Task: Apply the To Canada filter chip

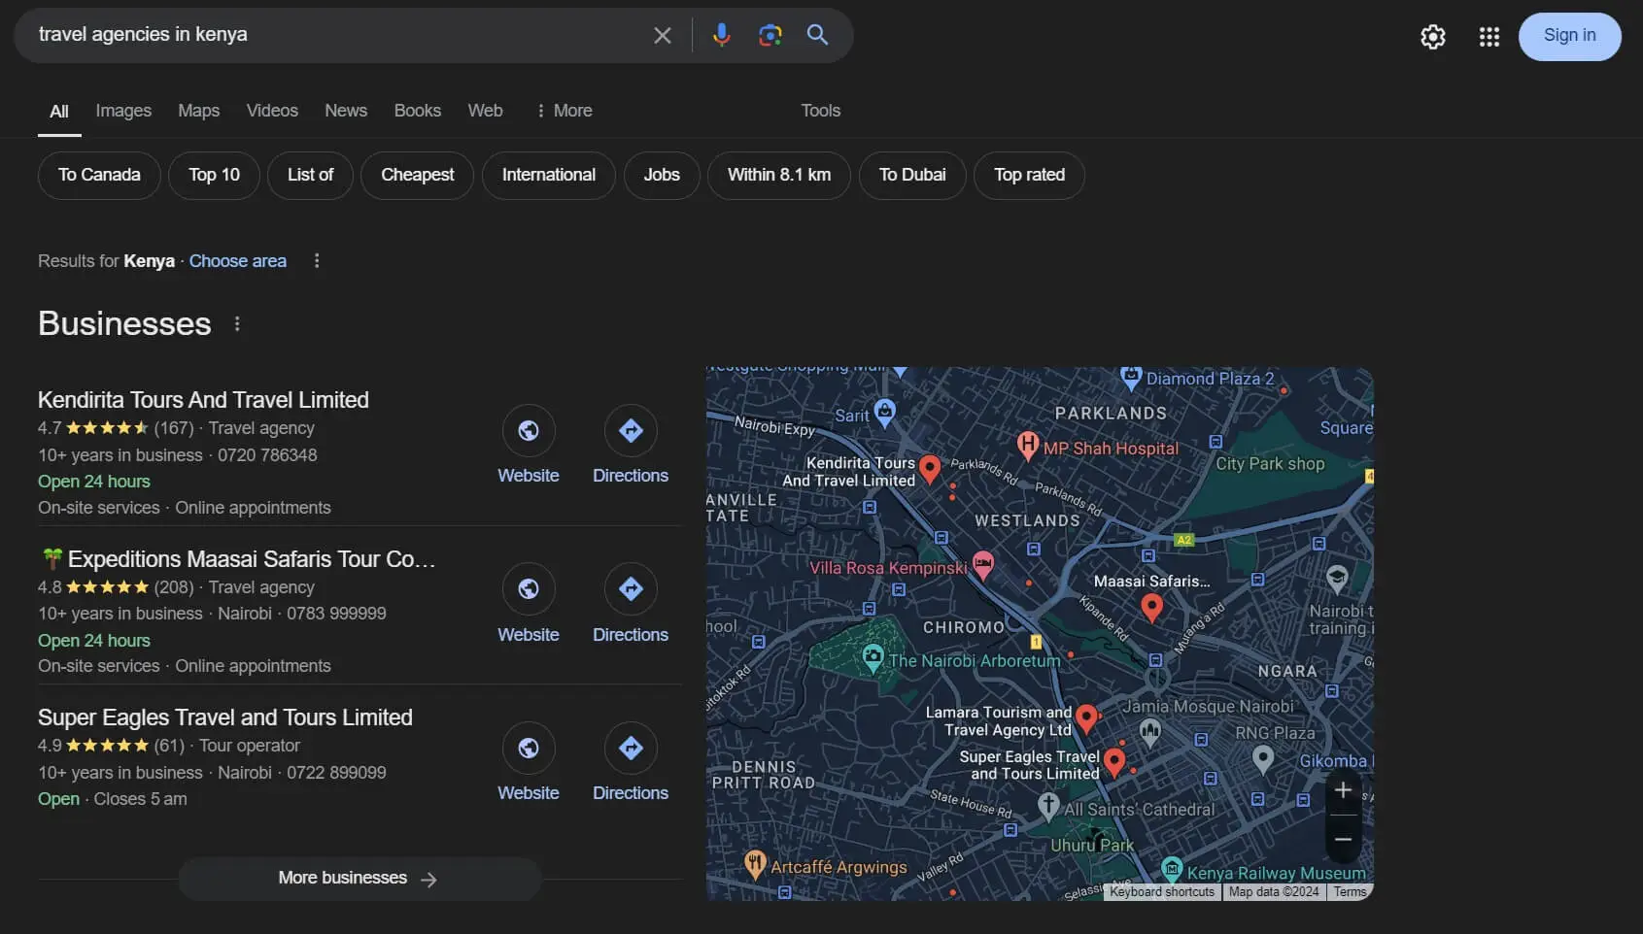Action: point(99,175)
